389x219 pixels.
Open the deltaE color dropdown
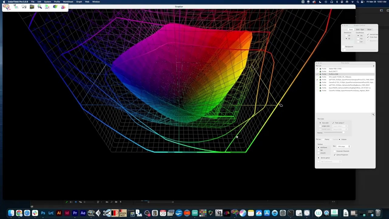point(340,129)
